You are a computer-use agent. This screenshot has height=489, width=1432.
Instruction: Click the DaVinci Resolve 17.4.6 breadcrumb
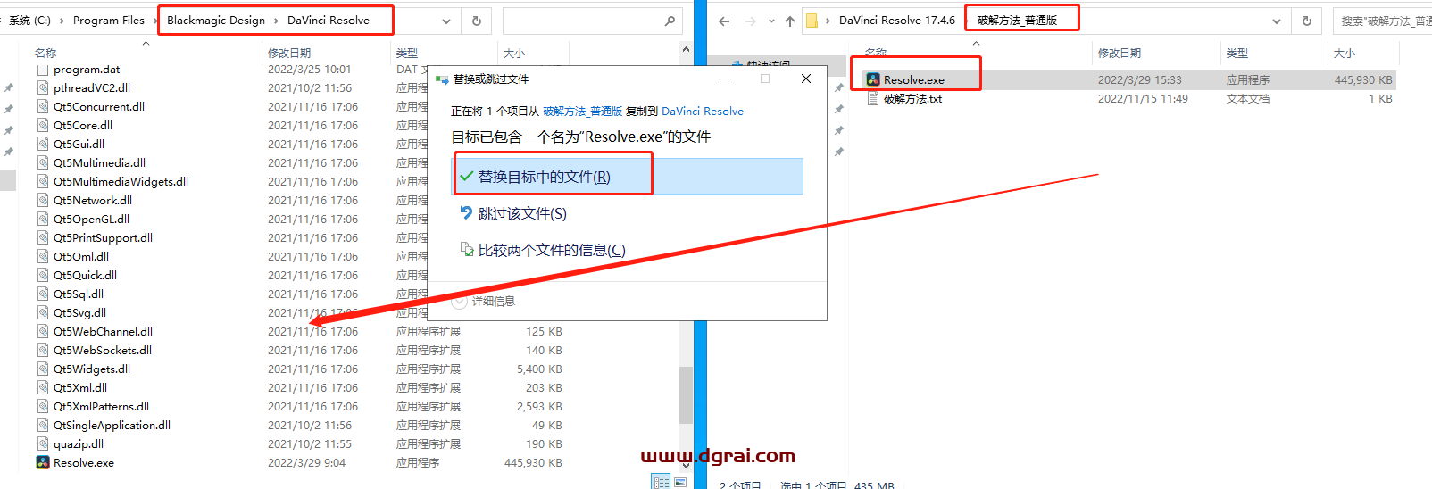[896, 21]
